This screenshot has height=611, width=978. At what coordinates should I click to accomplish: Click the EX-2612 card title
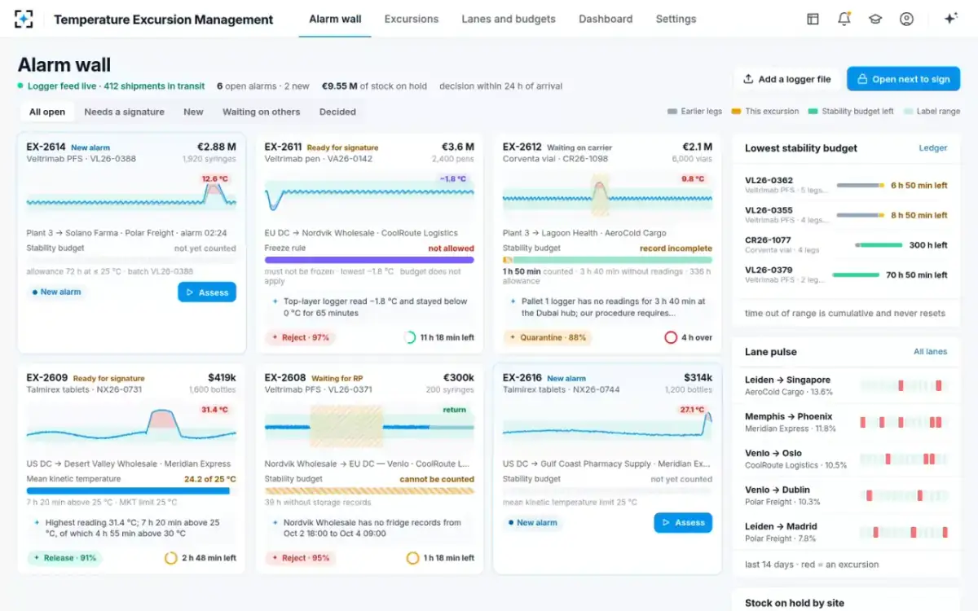(x=522, y=147)
